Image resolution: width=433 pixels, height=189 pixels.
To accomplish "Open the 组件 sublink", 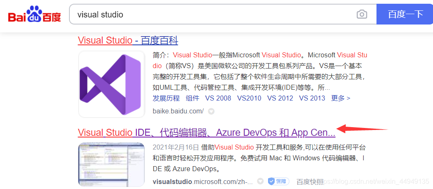I will pyautogui.click(x=192, y=98).
